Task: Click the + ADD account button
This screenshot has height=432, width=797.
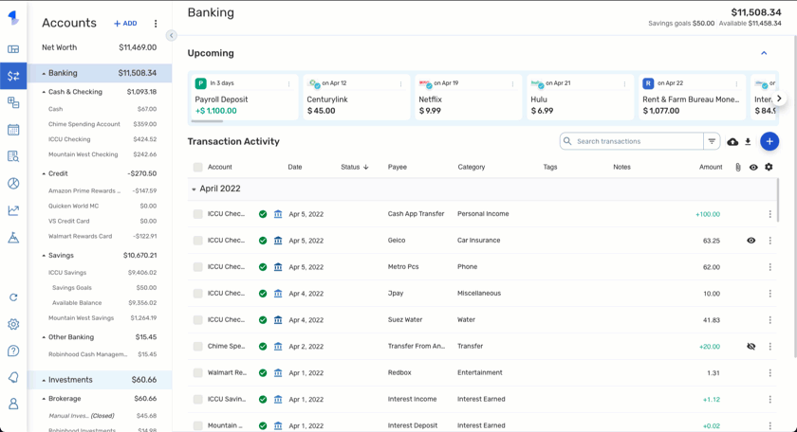Action: [125, 24]
